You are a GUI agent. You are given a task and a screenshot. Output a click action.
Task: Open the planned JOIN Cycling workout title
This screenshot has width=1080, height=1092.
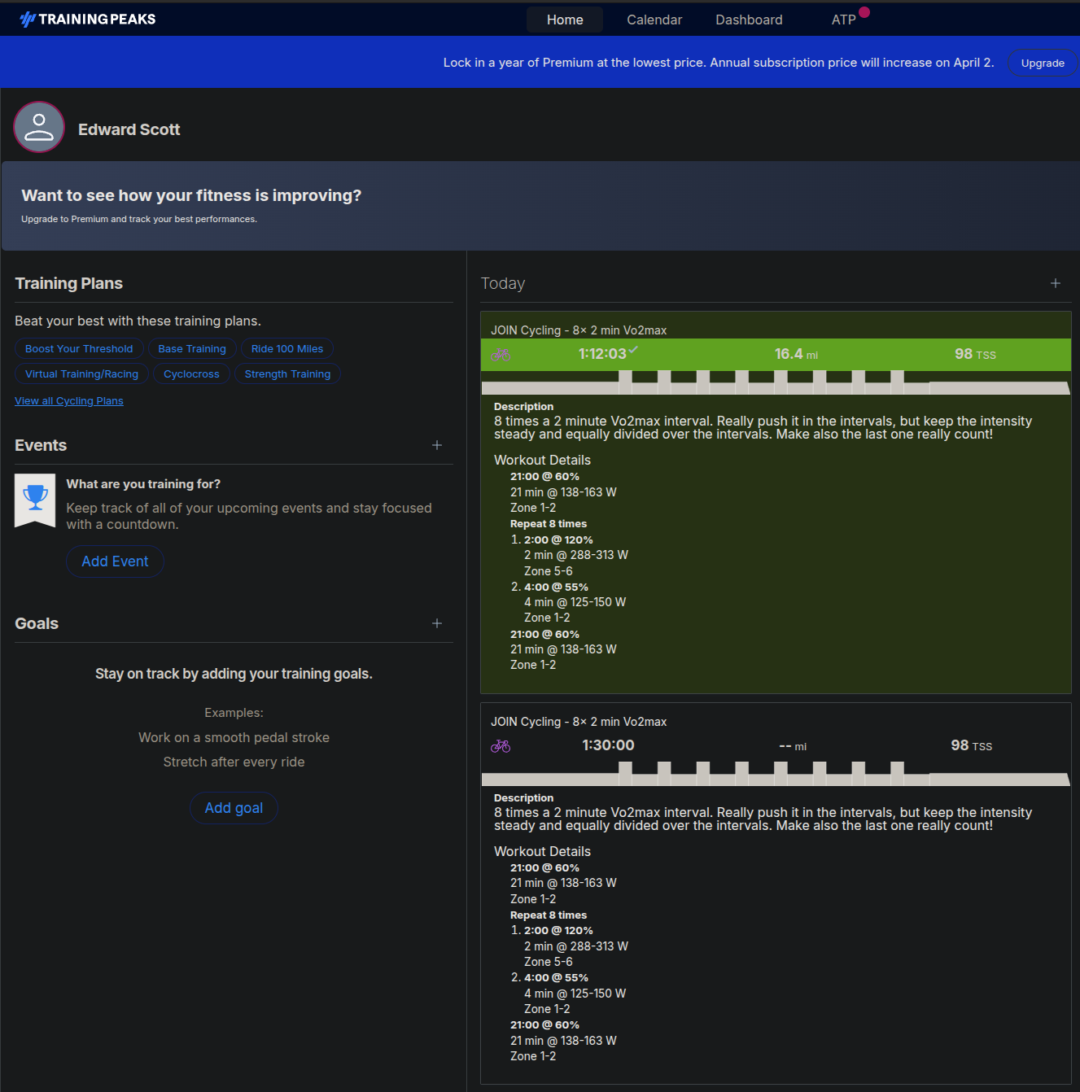click(579, 722)
